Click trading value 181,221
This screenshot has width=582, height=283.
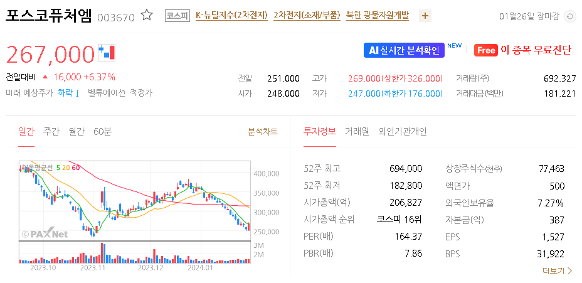(x=559, y=93)
